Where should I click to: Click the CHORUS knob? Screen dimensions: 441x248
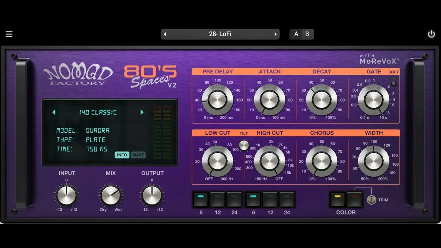click(x=322, y=161)
